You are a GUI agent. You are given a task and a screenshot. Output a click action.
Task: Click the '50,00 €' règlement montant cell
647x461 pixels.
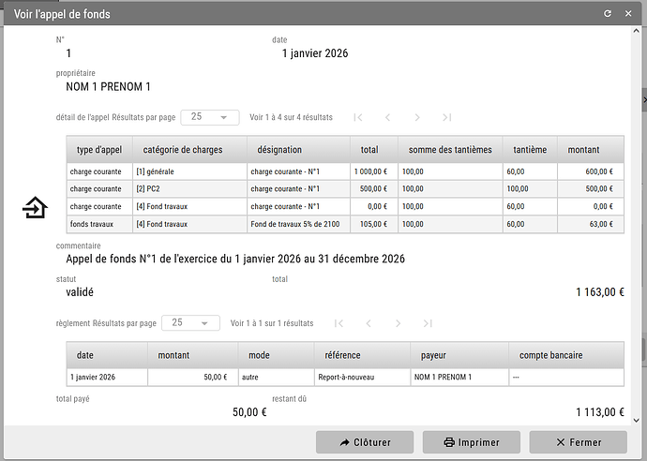pos(193,378)
